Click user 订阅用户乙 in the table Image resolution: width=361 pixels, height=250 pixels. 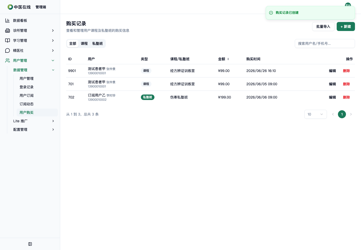pyautogui.click(x=97, y=95)
